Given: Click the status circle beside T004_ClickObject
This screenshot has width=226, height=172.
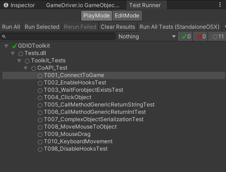Looking at the screenshot, I should click(40, 98).
